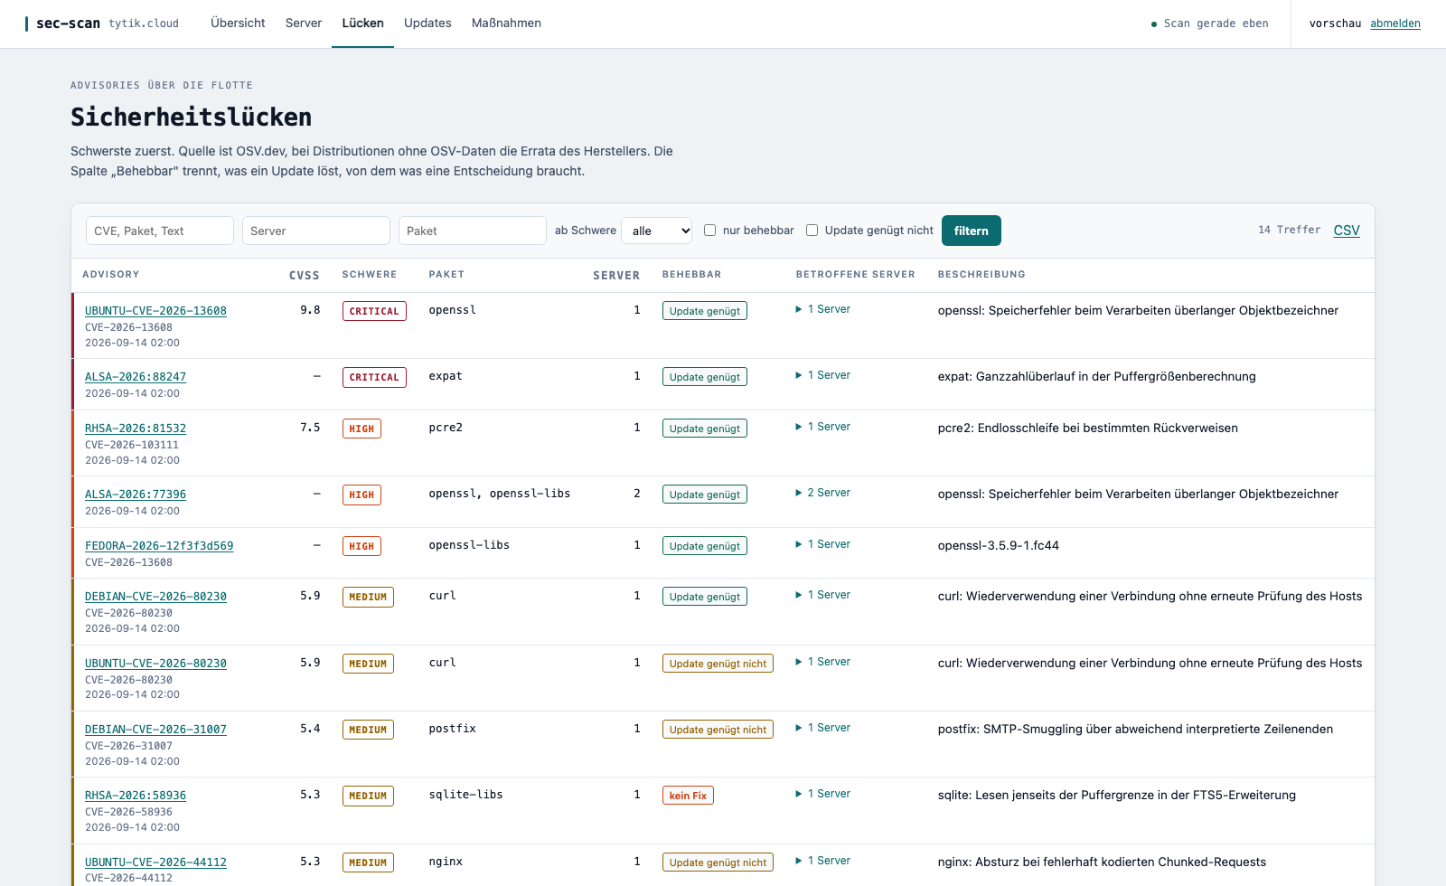Click the Update genügt nicht badge for postfix
The width and height of the screenshot is (1446, 886).
click(718, 730)
